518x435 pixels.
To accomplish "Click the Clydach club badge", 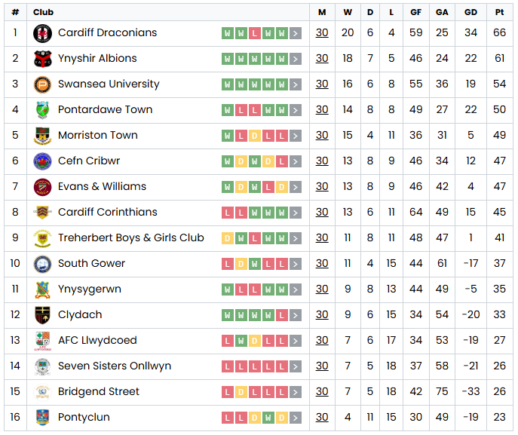I will [42, 315].
